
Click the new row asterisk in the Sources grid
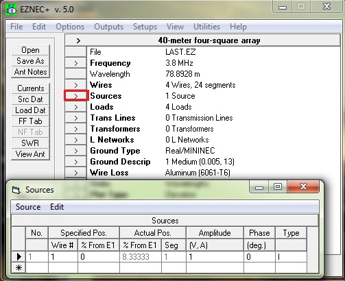click(19, 267)
